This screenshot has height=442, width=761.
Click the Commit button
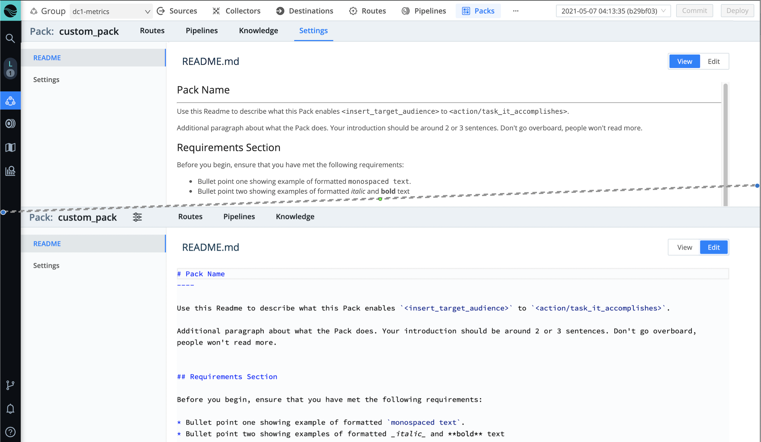694,11
